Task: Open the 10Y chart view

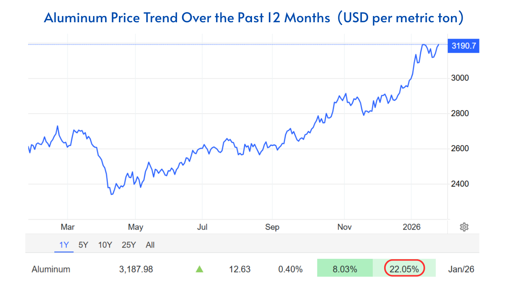Action: tap(105, 245)
